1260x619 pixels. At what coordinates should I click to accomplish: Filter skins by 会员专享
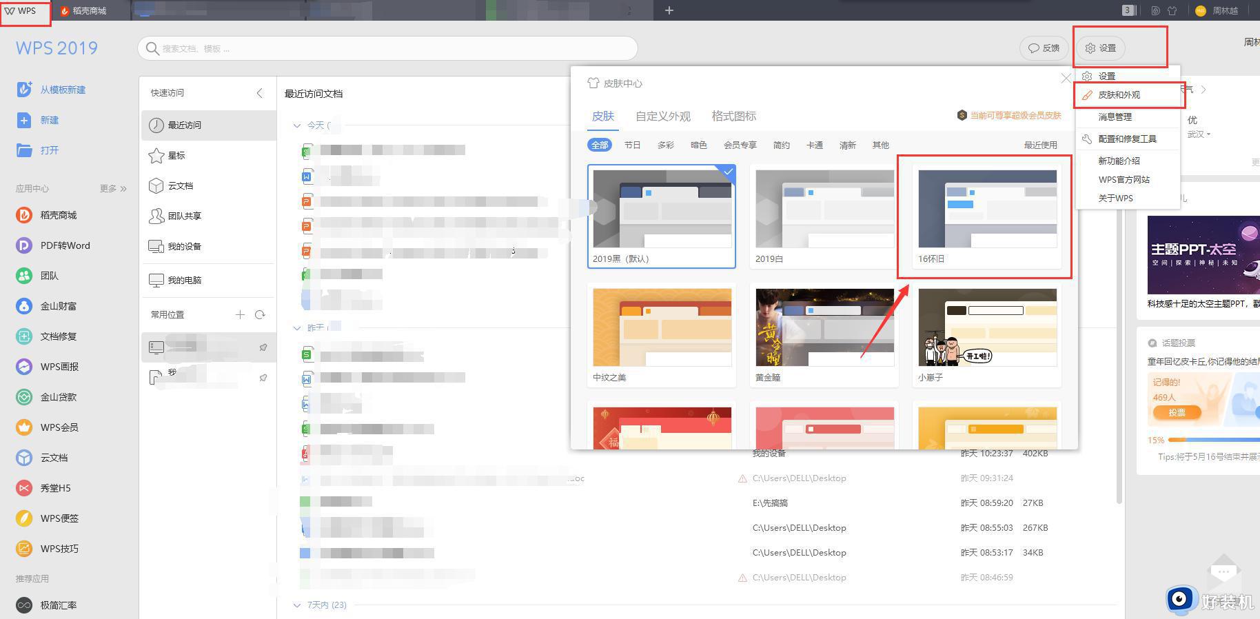(740, 145)
